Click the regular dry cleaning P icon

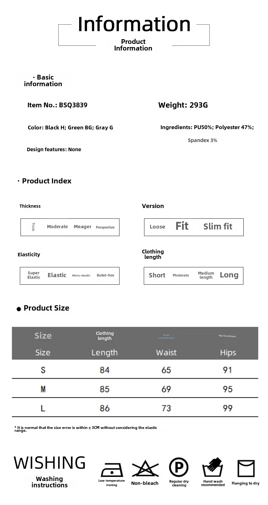pyautogui.click(x=179, y=467)
